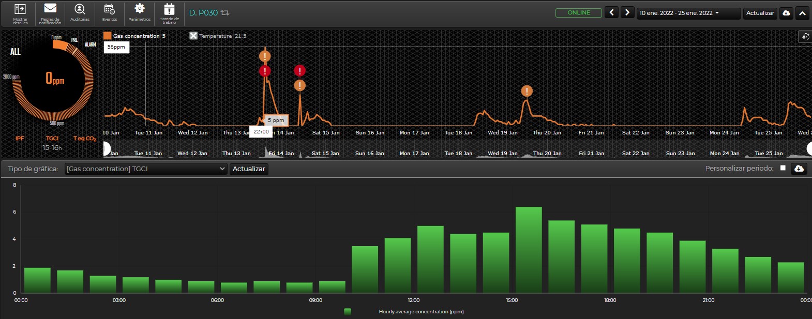Click the TGCI label under the gauge
This screenshot has width=812, height=319.
click(52, 139)
